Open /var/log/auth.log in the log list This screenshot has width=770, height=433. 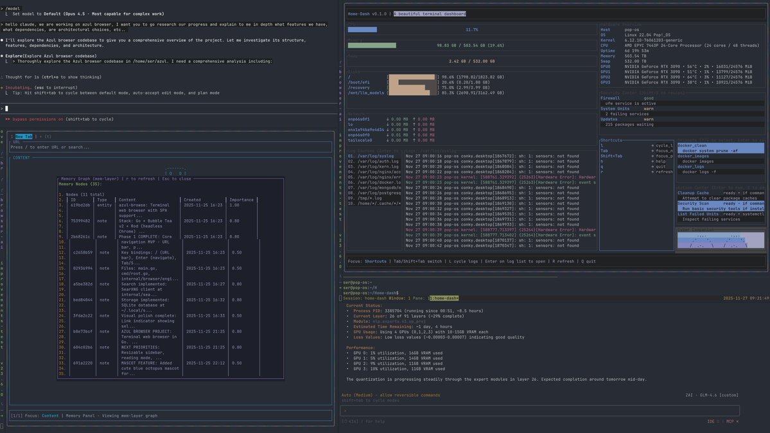click(374, 161)
